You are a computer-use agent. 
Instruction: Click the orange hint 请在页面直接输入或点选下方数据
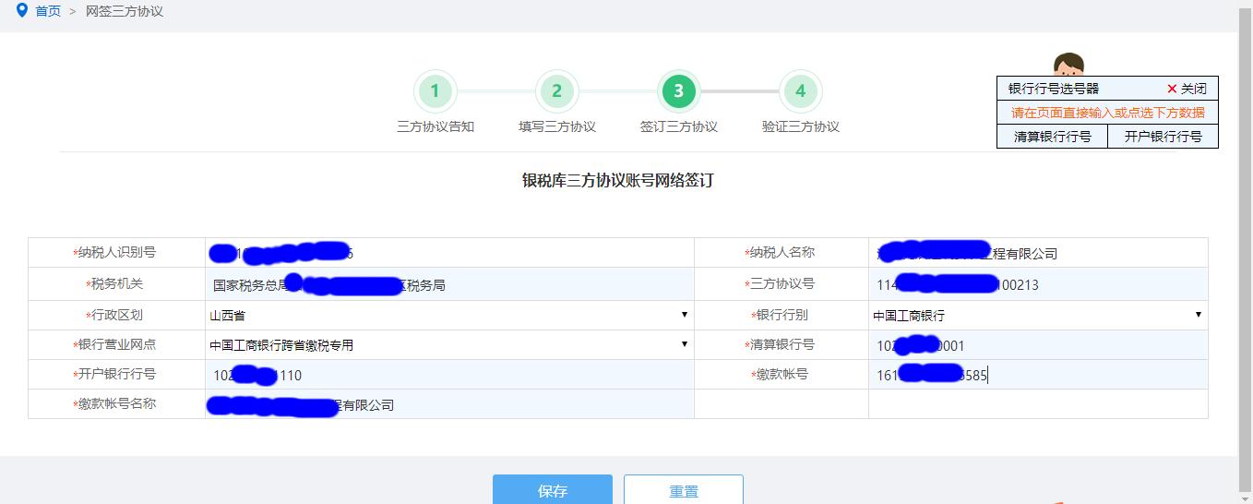[x=1108, y=113]
